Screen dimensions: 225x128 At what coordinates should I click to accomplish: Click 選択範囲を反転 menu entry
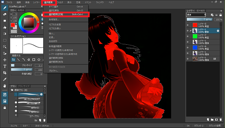[66, 14]
